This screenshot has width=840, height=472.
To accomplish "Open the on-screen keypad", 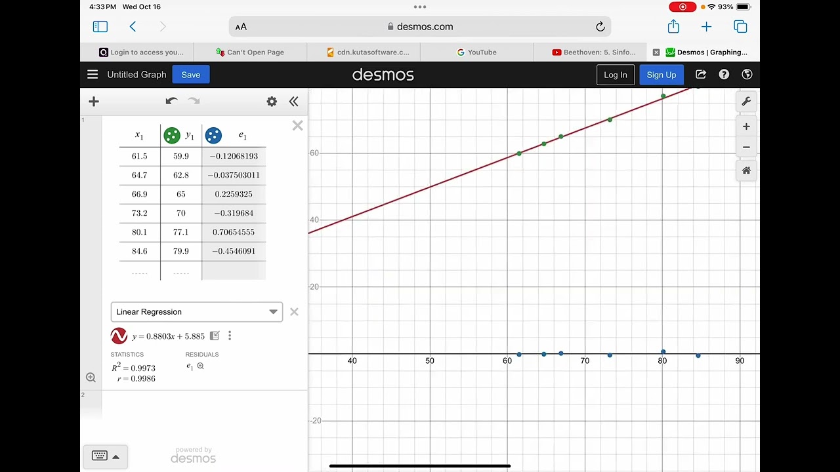I will coord(105,456).
